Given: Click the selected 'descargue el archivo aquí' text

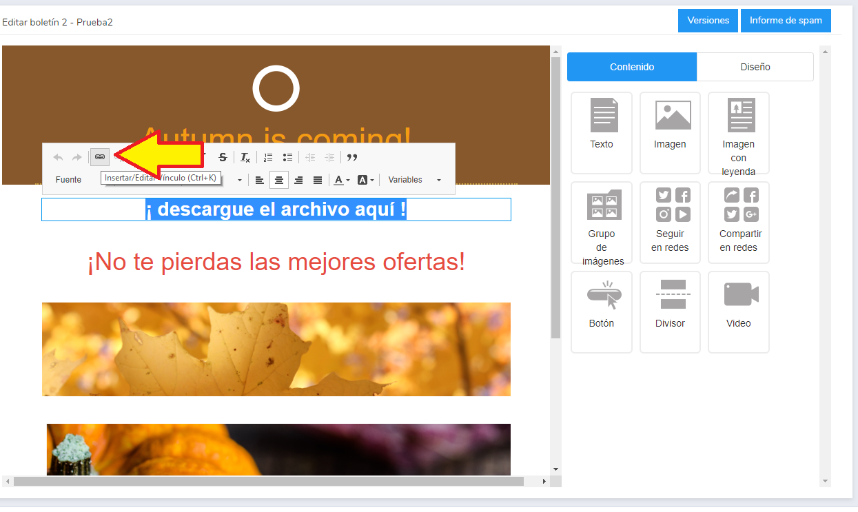Looking at the screenshot, I should (x=276, y=209).
